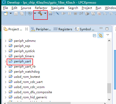This screenshot has height=104, width=116.
Task: Expand the periph_watchdog project
Action: pos(6,72)
